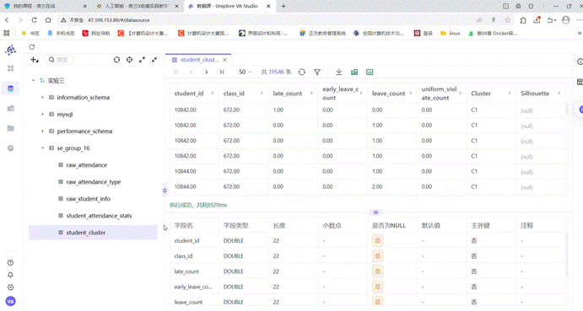583x311 pixels.
Task: Close the student_clust... tab
Action: coord(225,60)
